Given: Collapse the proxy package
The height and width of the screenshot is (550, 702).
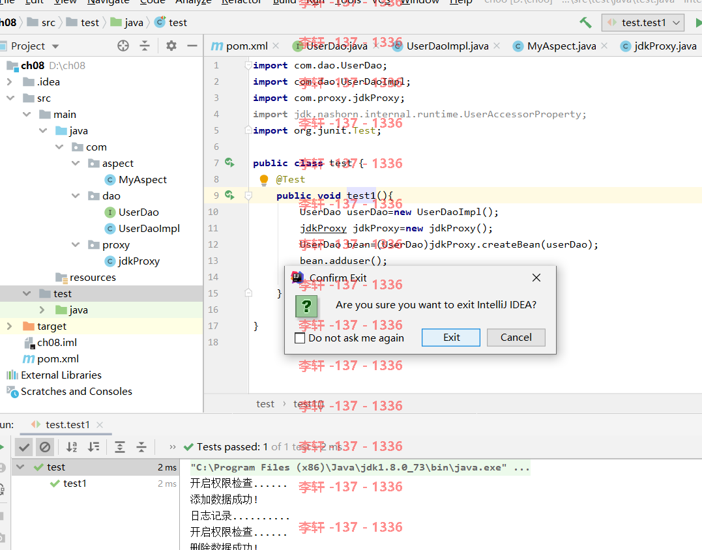Looking at the screenshot, I should click(76, 245).
